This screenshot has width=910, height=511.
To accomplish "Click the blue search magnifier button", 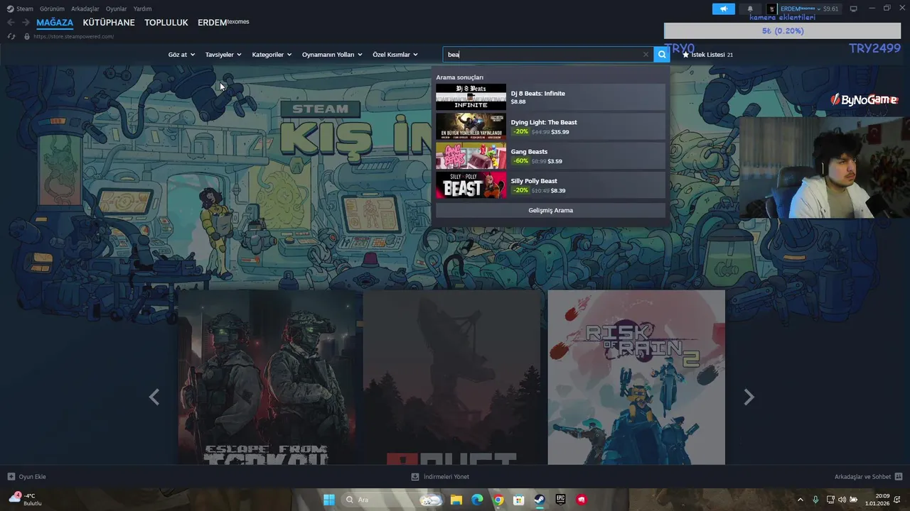I will coord(662,54).
